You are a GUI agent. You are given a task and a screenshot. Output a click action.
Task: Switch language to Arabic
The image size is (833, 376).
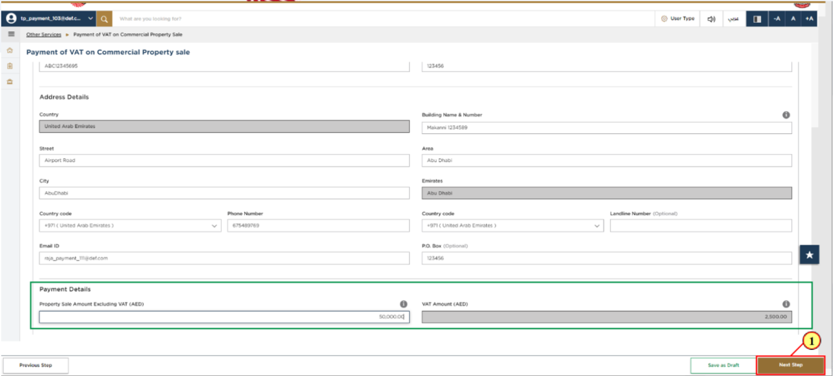click(733, 19)
